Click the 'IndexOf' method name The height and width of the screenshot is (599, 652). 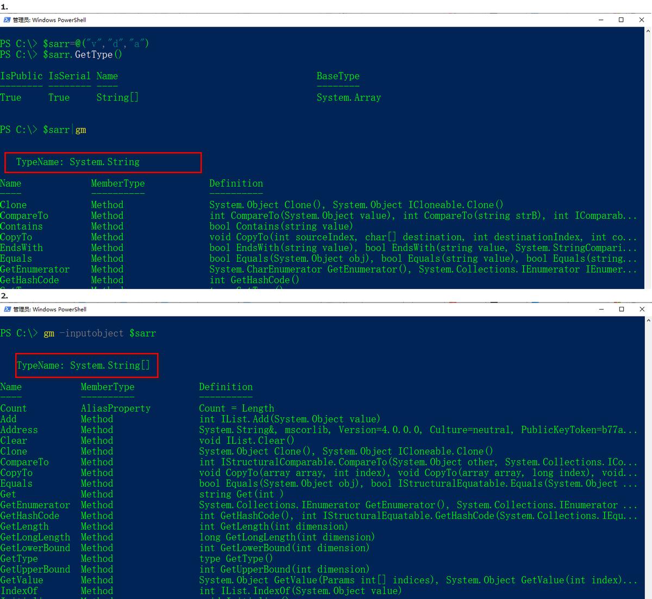point(19,591)
